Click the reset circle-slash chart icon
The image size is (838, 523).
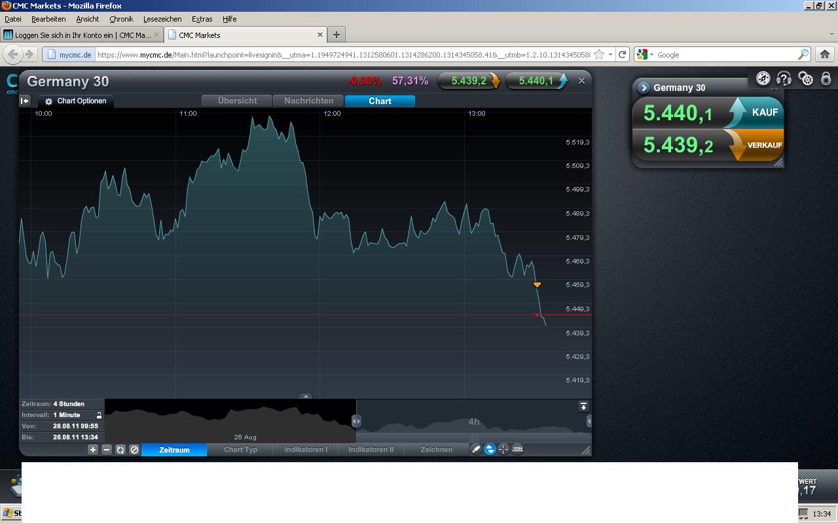(134, 450)
